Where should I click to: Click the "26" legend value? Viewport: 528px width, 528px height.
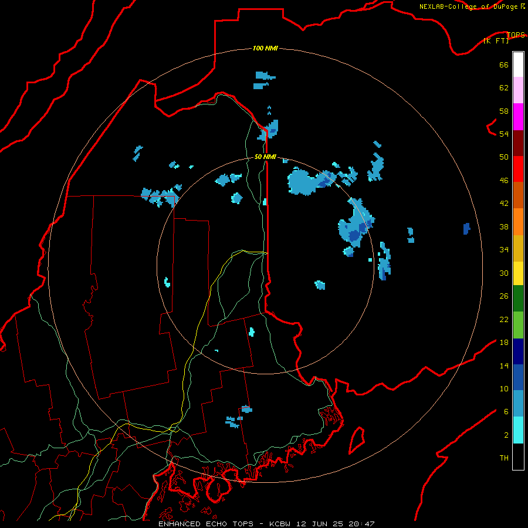point(504,296)
